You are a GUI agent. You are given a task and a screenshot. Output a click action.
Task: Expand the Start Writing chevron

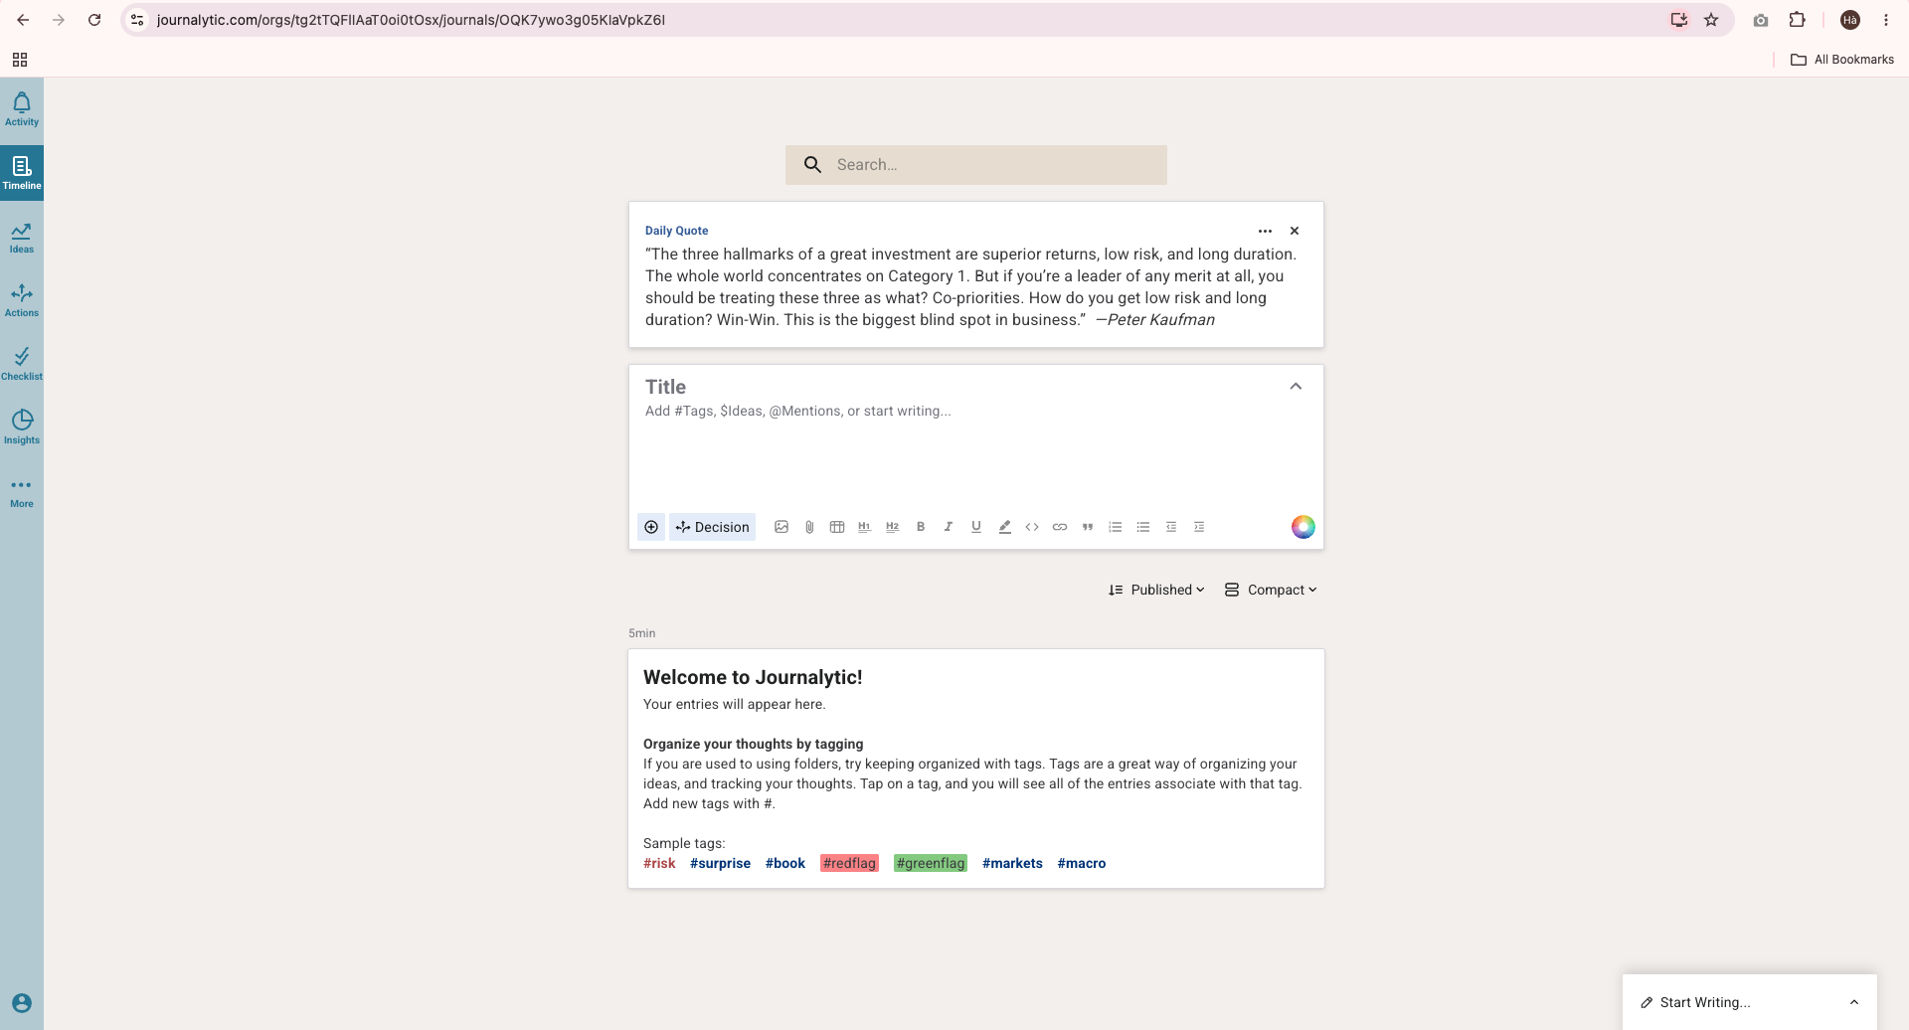1854,1002
